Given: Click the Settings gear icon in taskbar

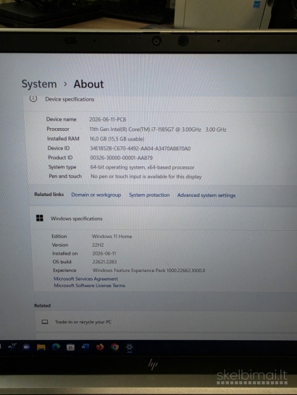Looking at the screenshot, I should coord(130,347).
